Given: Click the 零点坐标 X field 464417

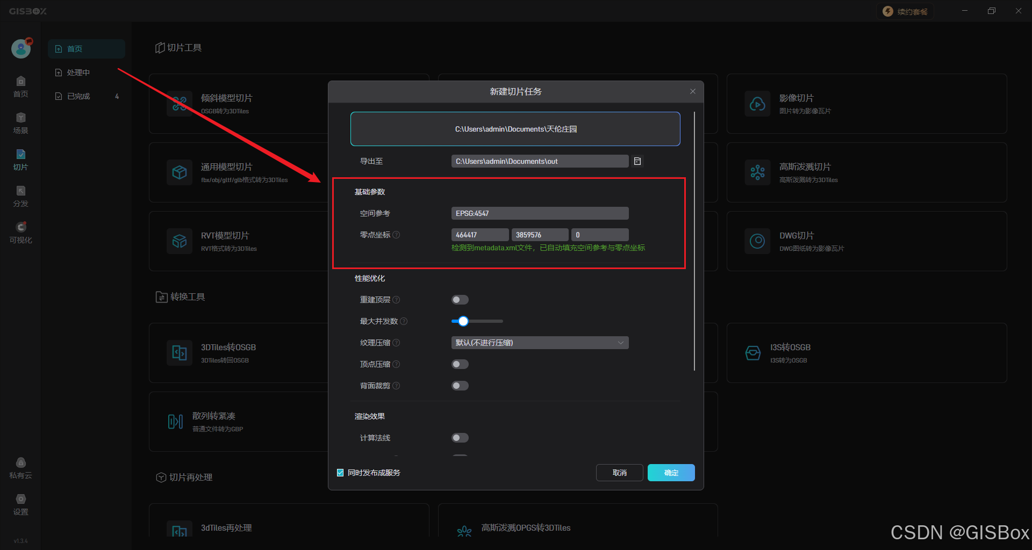Looking at the screenshot, I should pos(480,235).
